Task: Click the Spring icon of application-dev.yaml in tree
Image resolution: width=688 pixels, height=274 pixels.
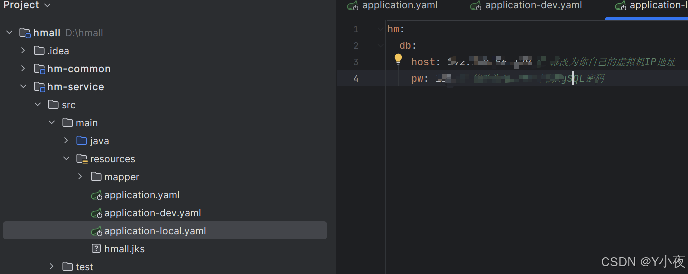Action: [96, 213]
